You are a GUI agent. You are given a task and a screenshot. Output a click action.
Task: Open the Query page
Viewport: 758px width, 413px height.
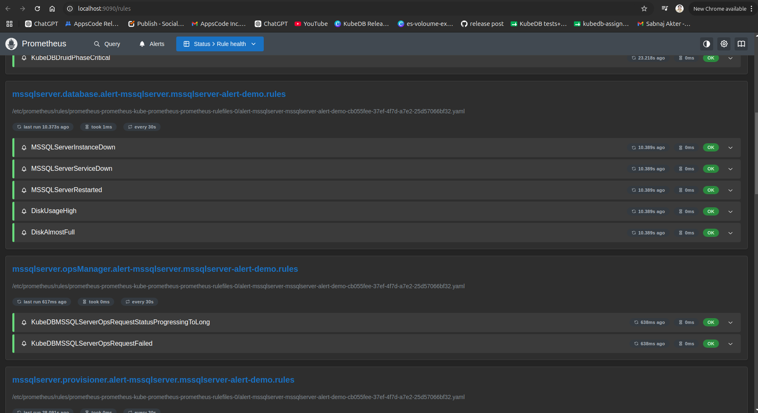(x=107, y=44)
